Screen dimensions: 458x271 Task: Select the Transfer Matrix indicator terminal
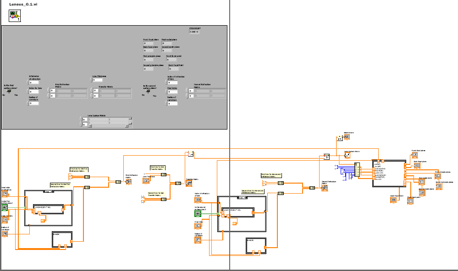coord(188,184)
